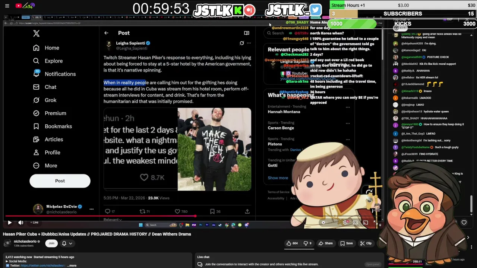Open Home in the X sidebar

click(x=46, y=48)
